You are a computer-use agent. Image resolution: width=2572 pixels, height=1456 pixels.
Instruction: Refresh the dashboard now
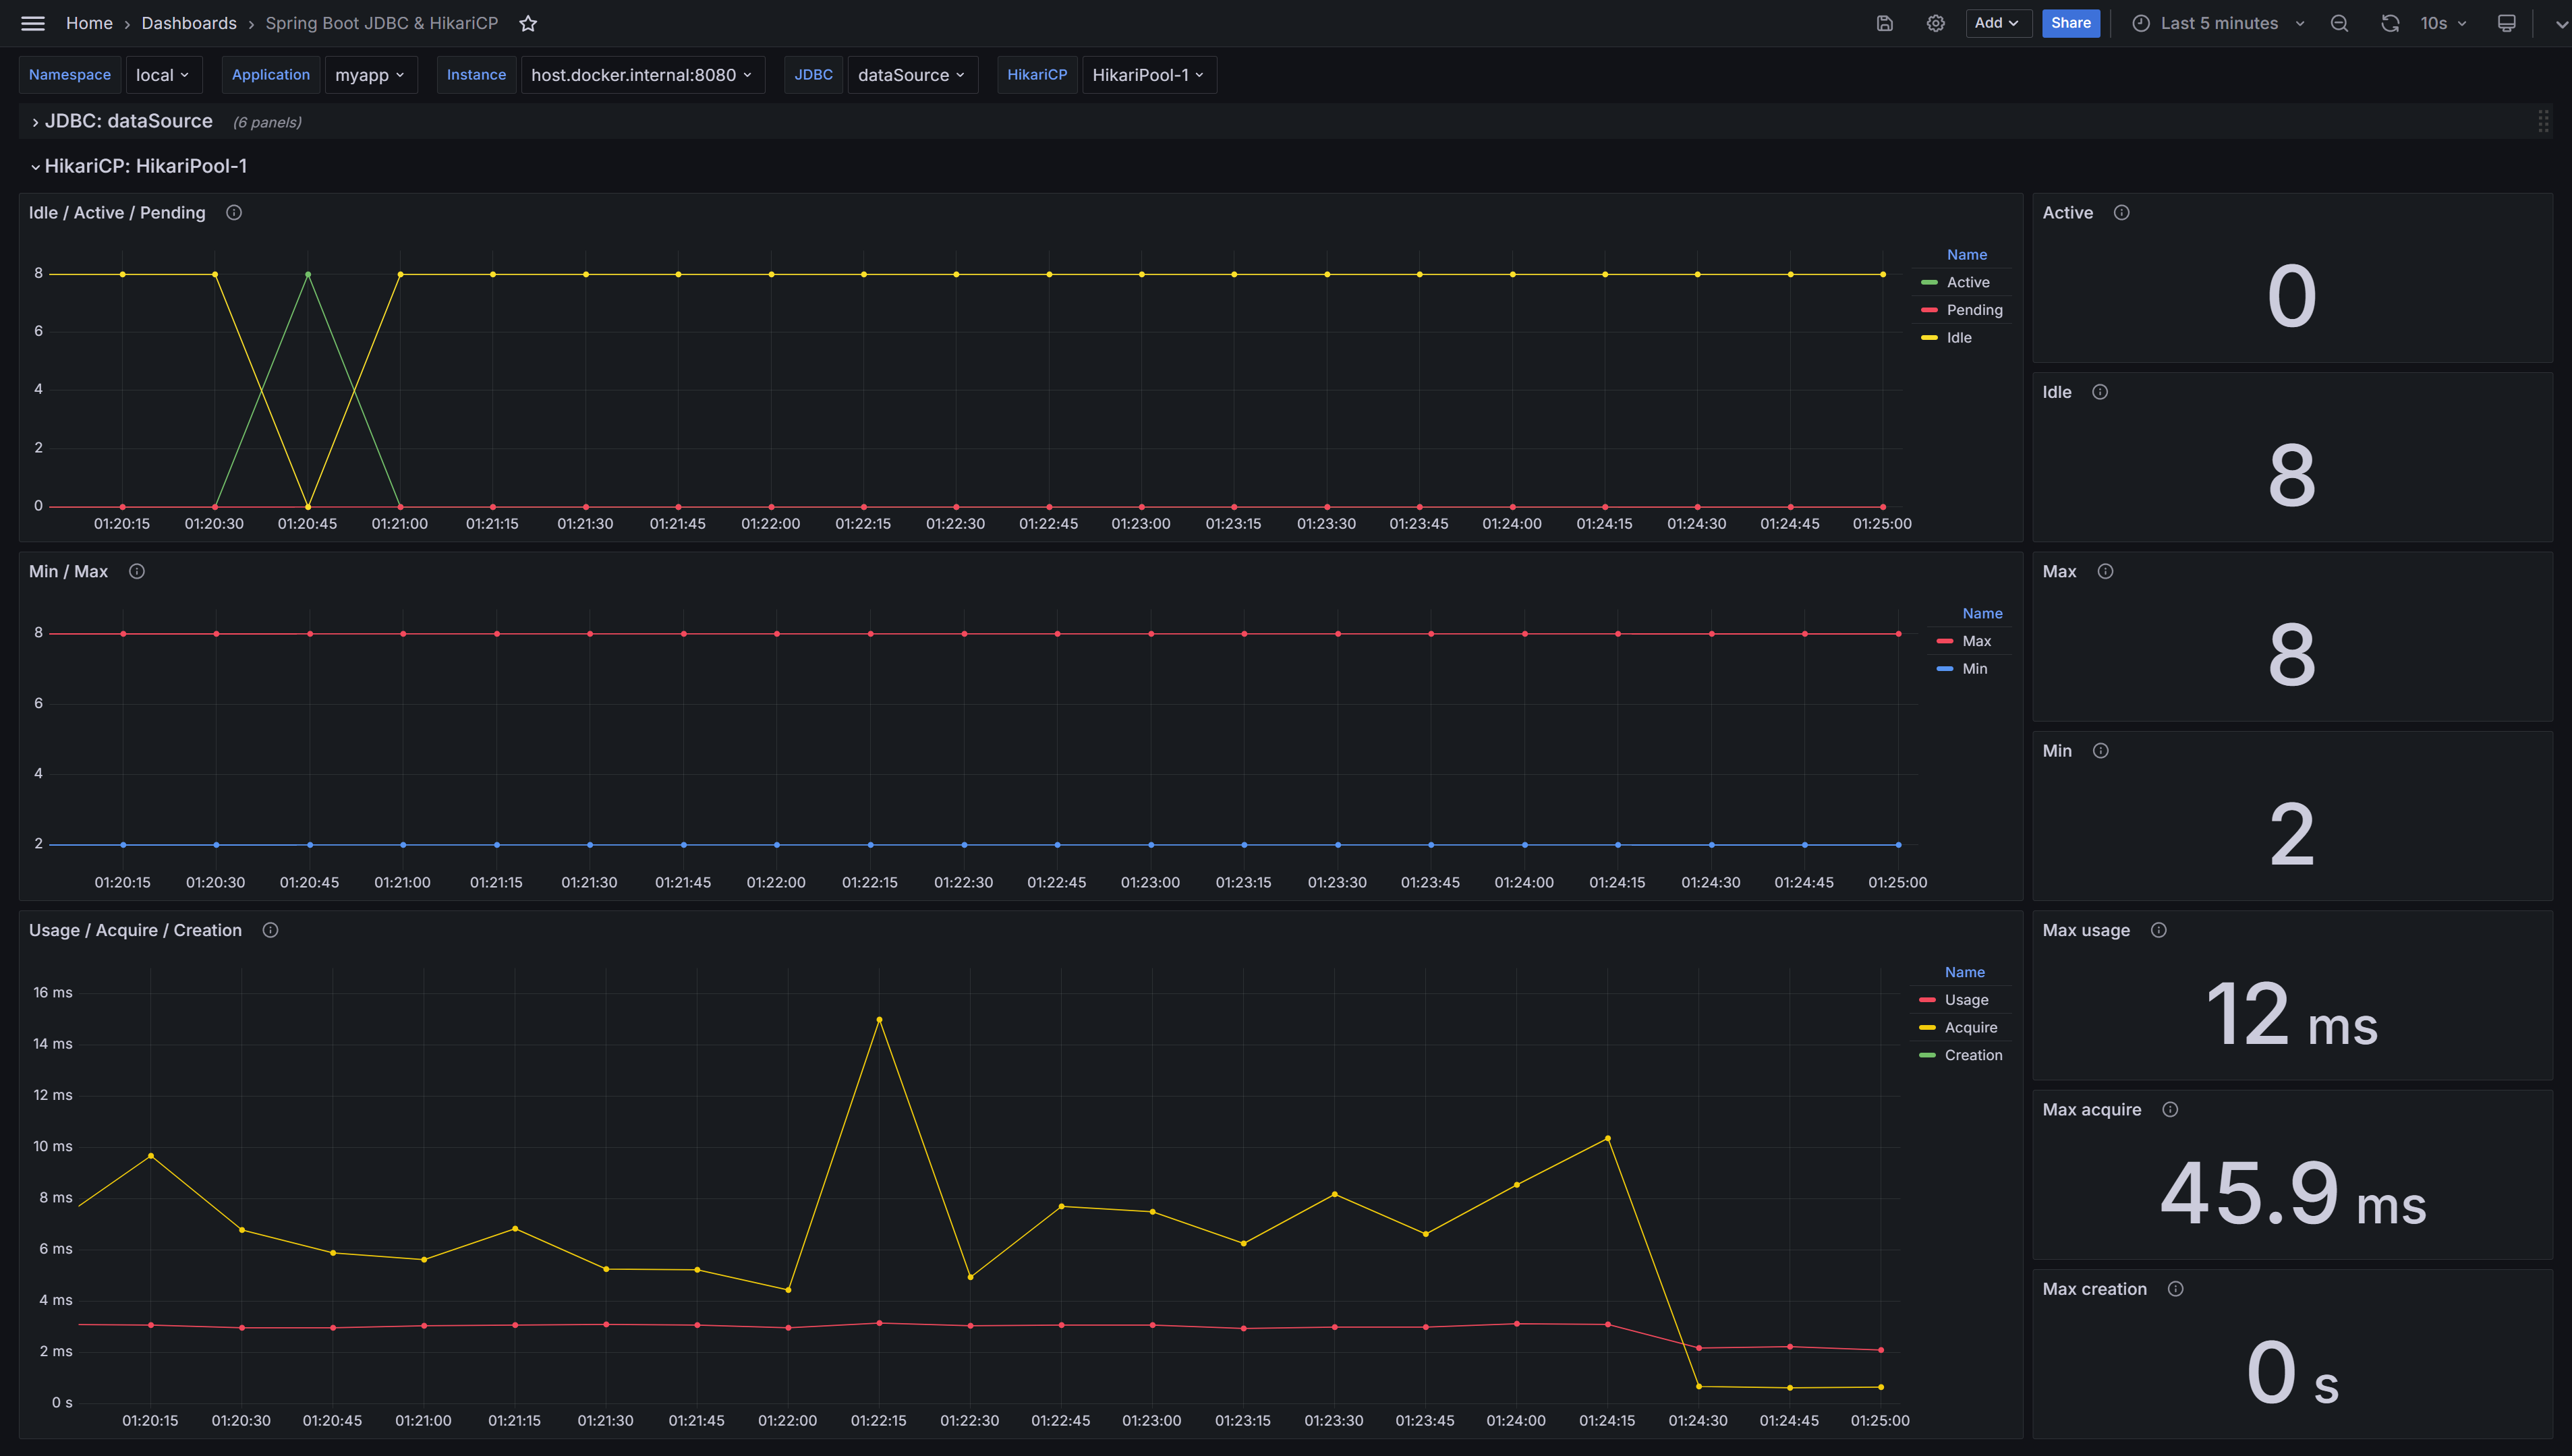tap(2390, 23)
